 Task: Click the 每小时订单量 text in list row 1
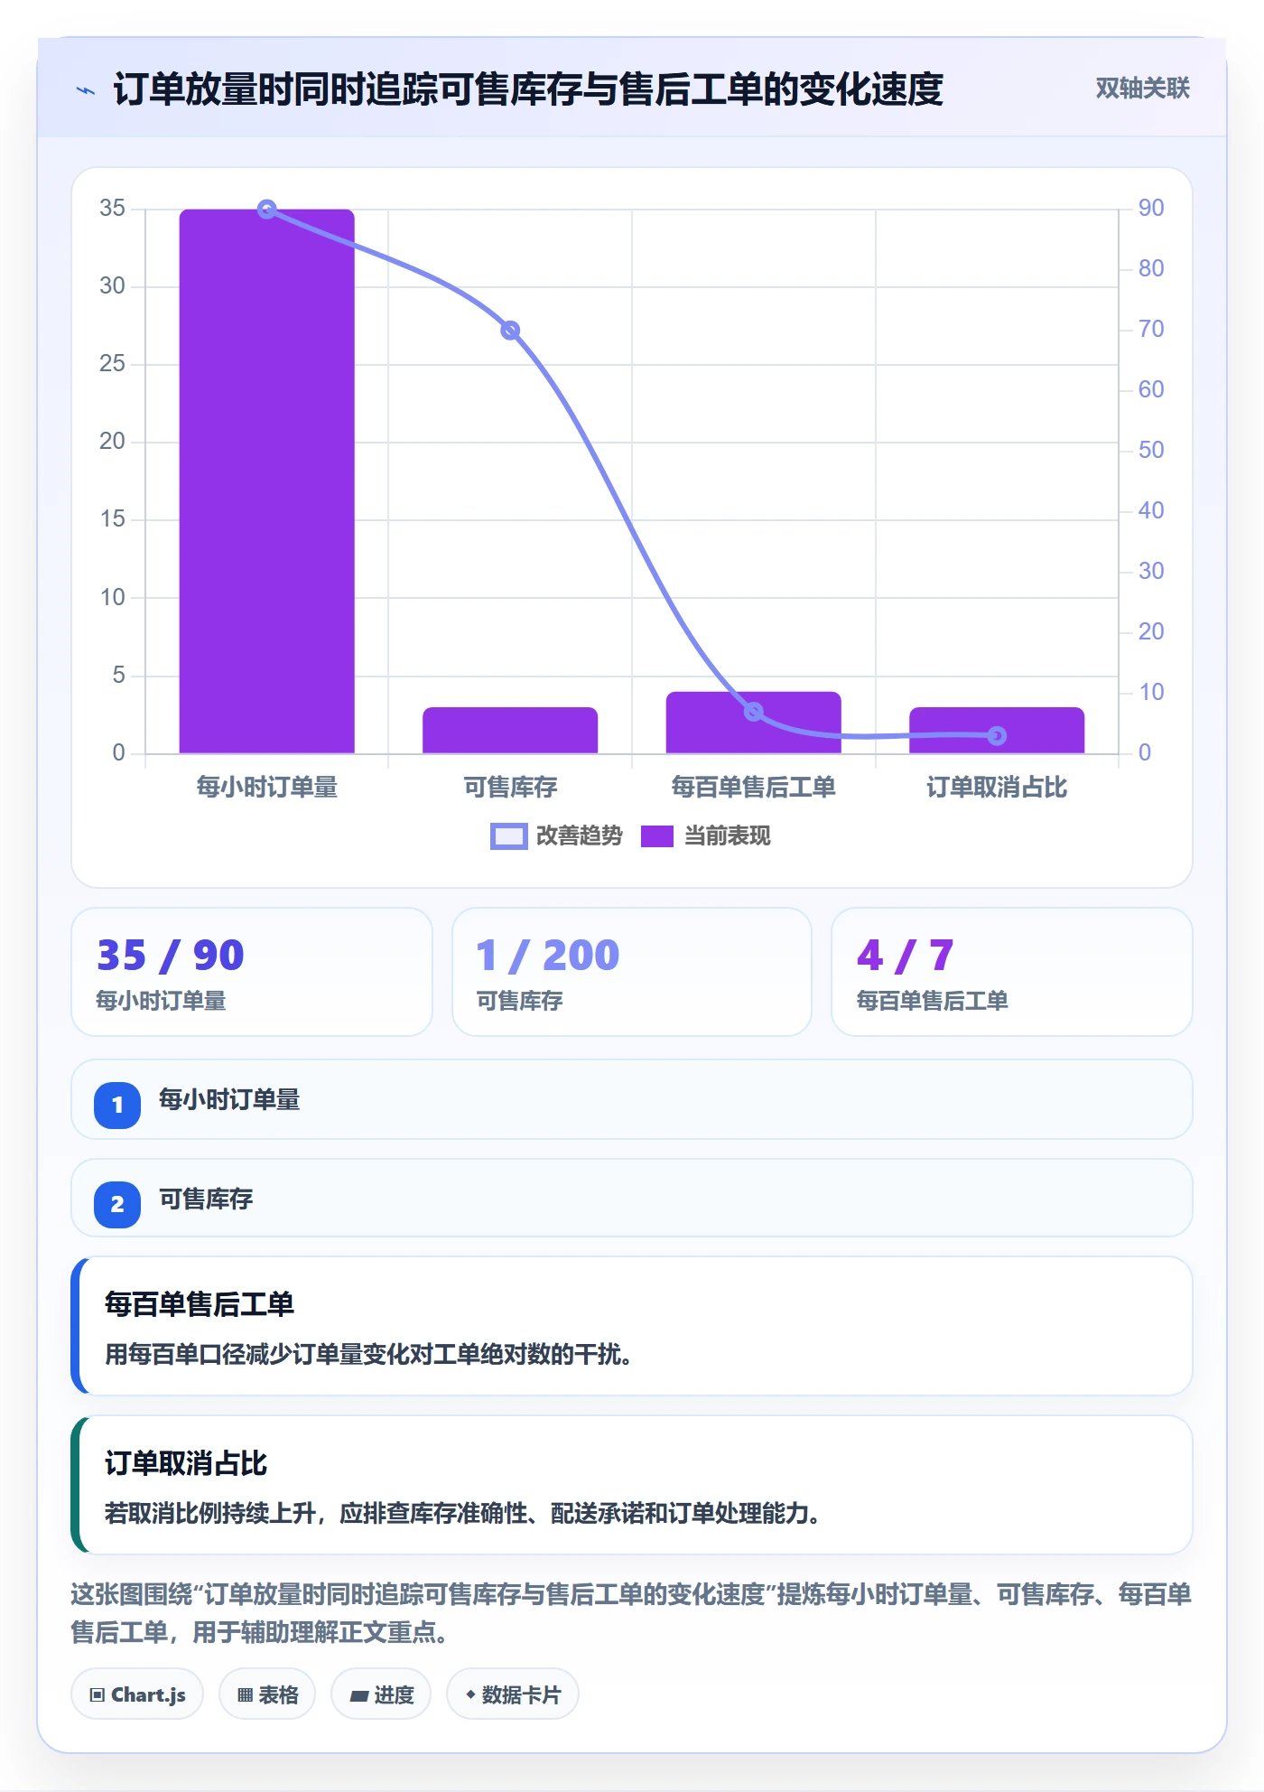[229, 1100]
